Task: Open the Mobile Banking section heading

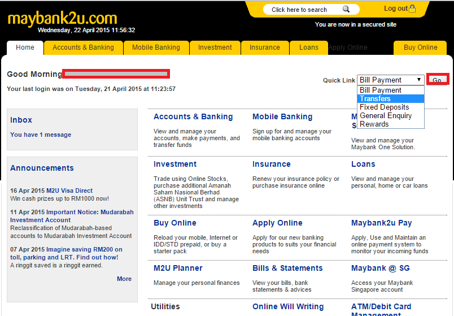Action: click(282, 116)
